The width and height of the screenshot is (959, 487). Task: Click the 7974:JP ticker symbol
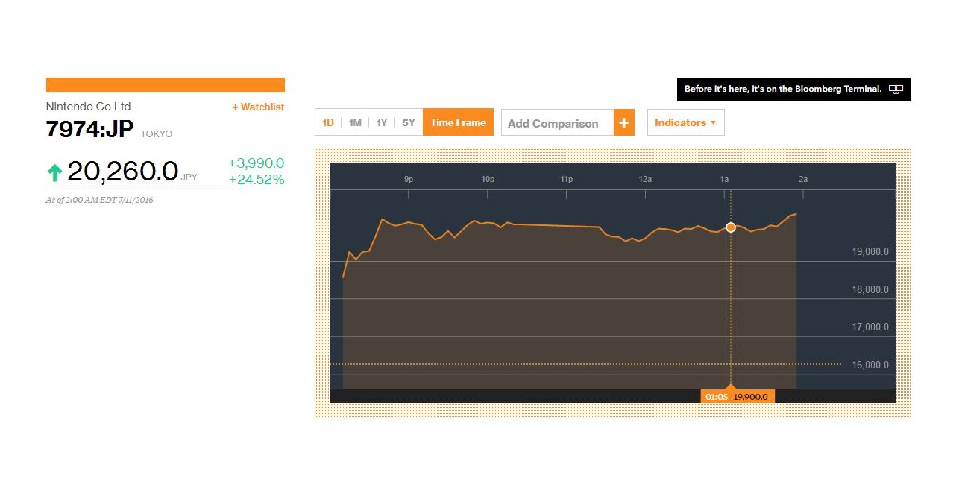[x=89, y=129]
